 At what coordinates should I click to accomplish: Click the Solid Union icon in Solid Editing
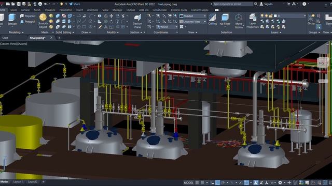(58, 16)
